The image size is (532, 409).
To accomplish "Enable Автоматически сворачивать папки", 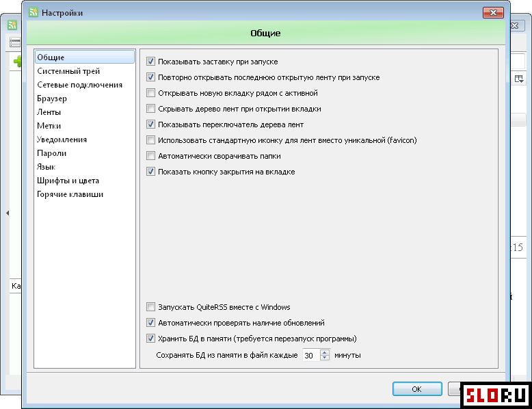I will pyautogui.click(x=150, y=156).
